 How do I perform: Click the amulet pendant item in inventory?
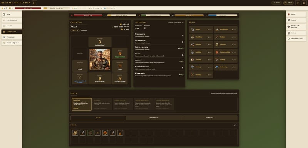coord(120,133)
